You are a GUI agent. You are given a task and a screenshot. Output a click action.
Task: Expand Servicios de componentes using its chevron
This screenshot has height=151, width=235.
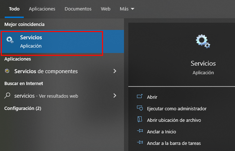115,71
